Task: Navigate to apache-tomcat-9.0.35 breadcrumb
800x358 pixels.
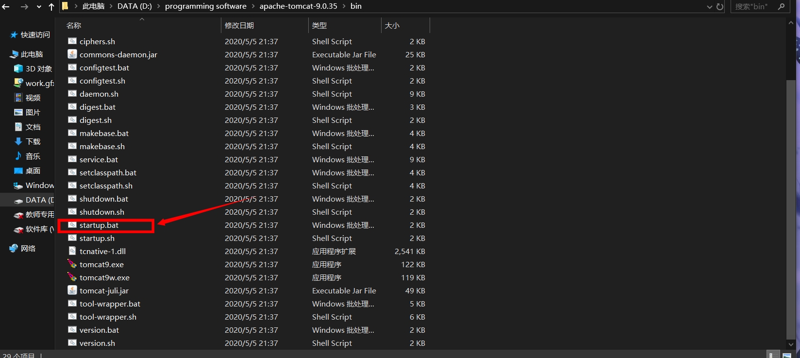Action: [298, 6]
